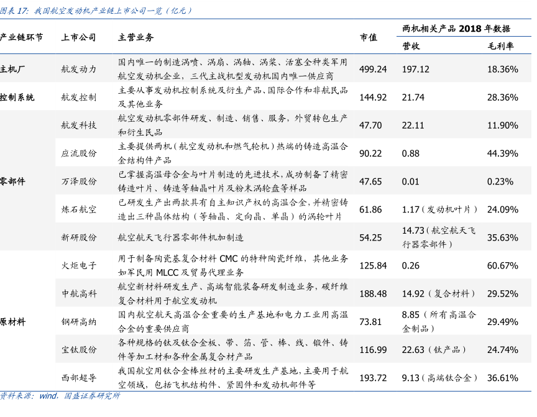Click company name '火炬电子'
The width and height of the screenshot is (537, 417).
coord(79,266)
